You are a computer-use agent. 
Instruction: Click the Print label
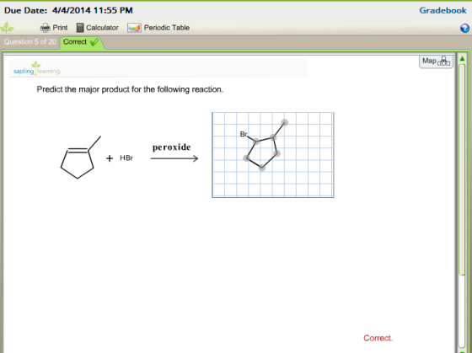click(60, 28)
